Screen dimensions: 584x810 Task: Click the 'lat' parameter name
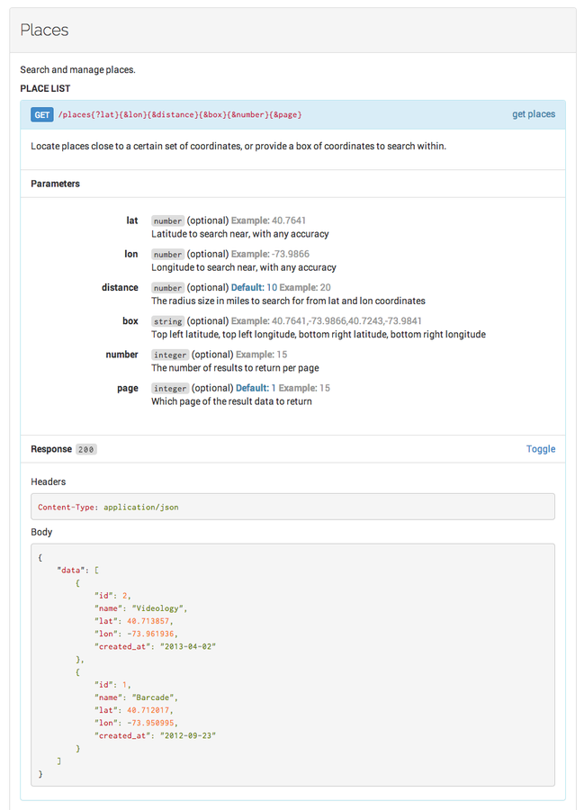pos(132,220)
